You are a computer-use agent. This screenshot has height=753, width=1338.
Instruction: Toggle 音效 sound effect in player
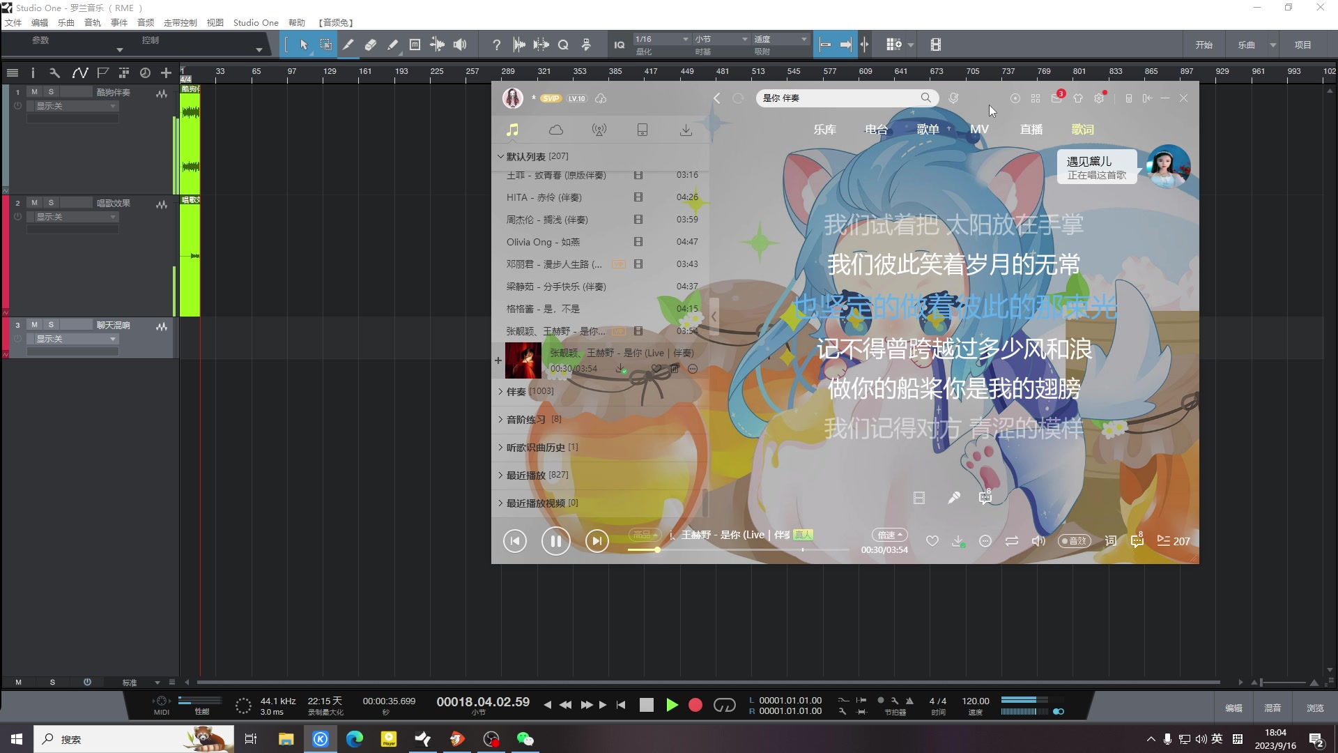pos(1074,541)
